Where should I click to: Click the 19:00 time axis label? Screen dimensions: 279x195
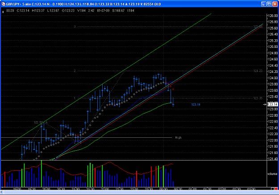pyautogui.click(x=17, y=189)
